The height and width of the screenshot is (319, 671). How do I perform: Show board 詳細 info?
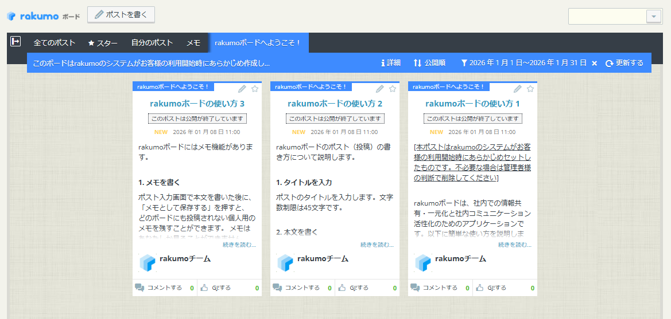click(x=391, y=63)
